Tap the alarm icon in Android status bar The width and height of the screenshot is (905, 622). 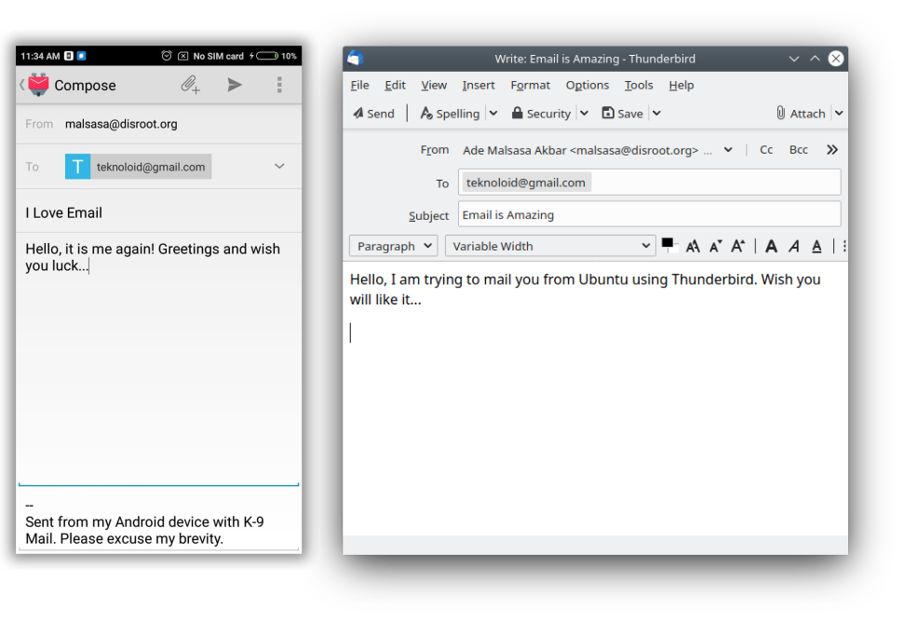pyautogui.click(x=167, y=56)
